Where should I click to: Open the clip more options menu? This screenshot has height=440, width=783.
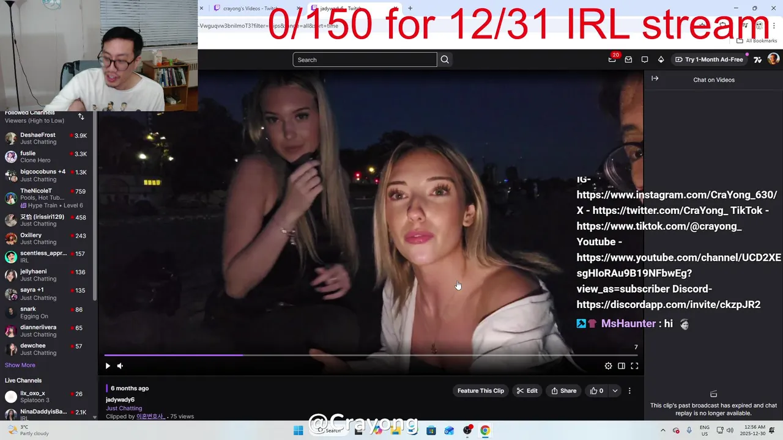[629, 391]
